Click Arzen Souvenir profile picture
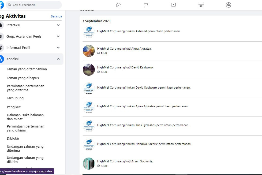Image resolution: width=262 pixels, height=175 pixels. pyautogui.click(x=89, y=163)
